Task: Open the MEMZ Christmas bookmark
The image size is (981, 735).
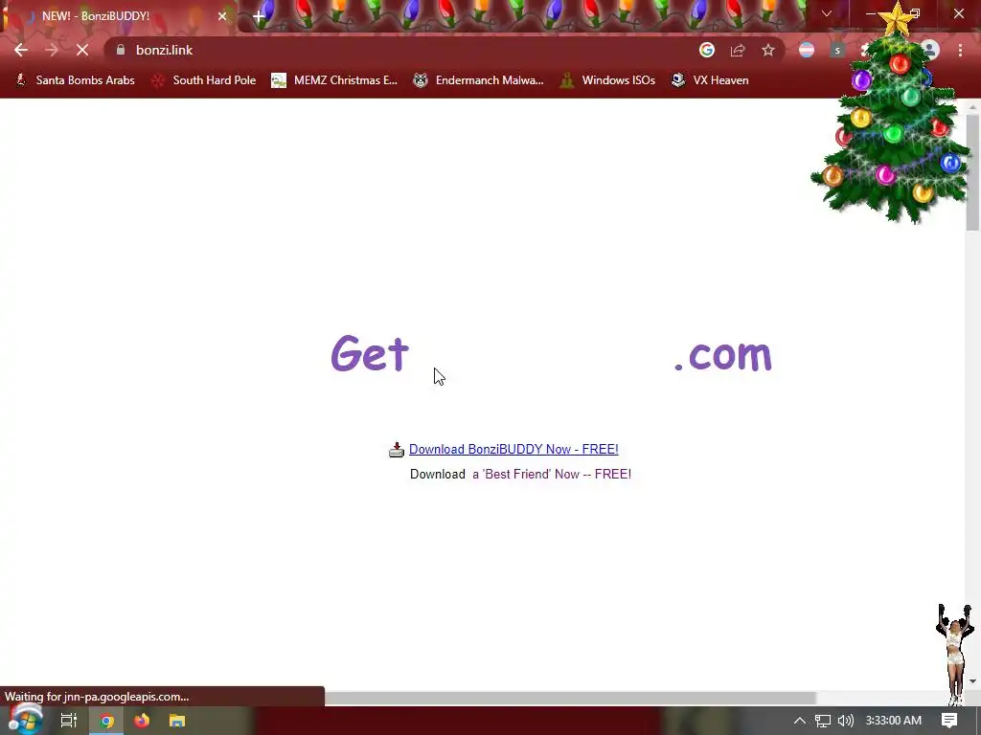Action: point(334,80)
